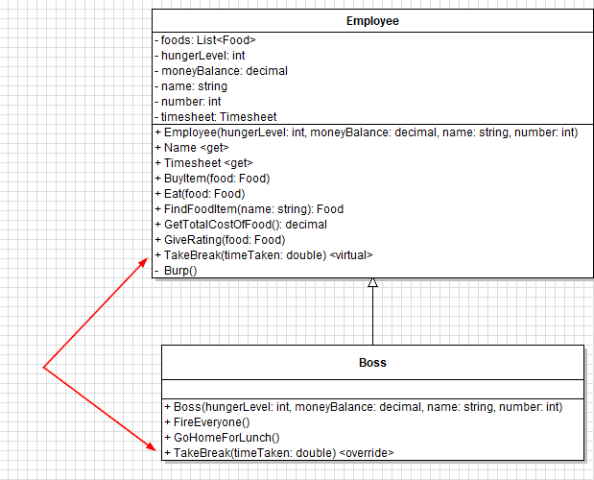Select the inheritance arrow triangle head
The height and width of the screenshot is (480, 594).
[372, 283]
